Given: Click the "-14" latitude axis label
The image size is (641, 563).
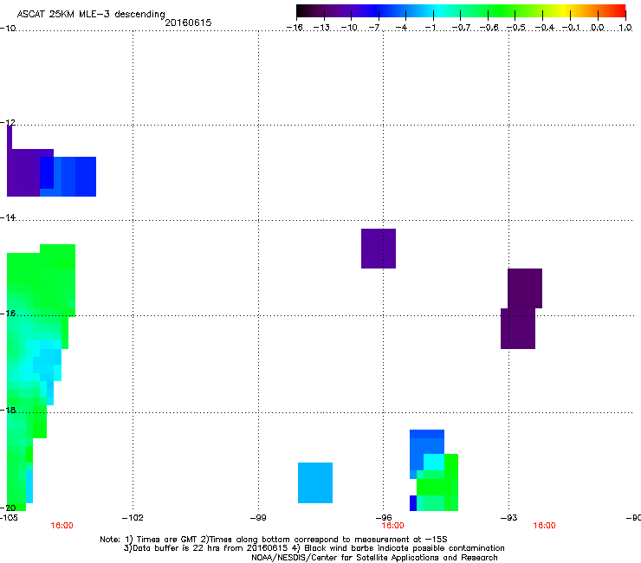Looking at the screenshot, I should click(x=8, y=217).
